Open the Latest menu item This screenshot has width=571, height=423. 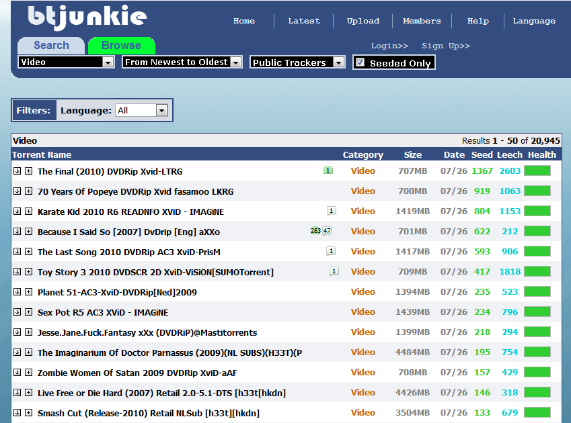(x=304, y=21)
